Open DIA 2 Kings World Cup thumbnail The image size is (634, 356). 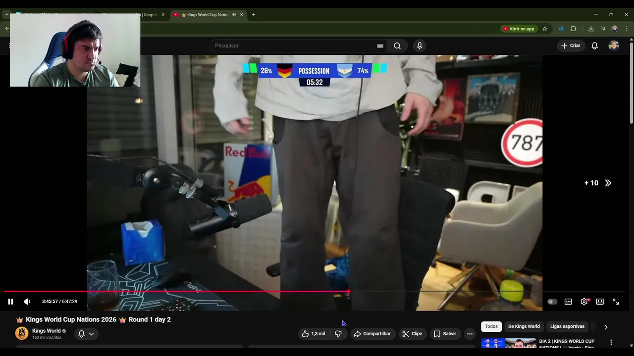509,344
